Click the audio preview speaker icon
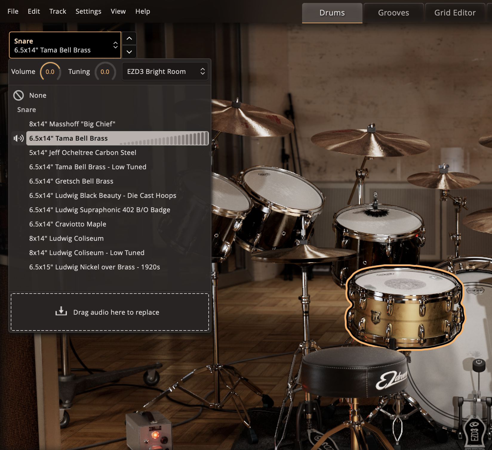The width and height of the screenshot is (492, 450). pos(19,138)
